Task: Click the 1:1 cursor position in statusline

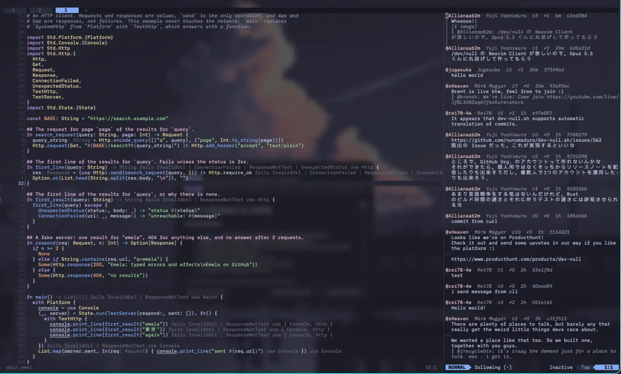Action: 609,367
